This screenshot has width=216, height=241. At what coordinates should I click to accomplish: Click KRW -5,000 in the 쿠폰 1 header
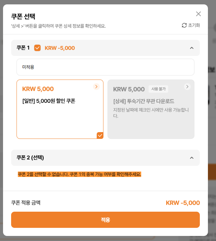[x=60, y=48]
